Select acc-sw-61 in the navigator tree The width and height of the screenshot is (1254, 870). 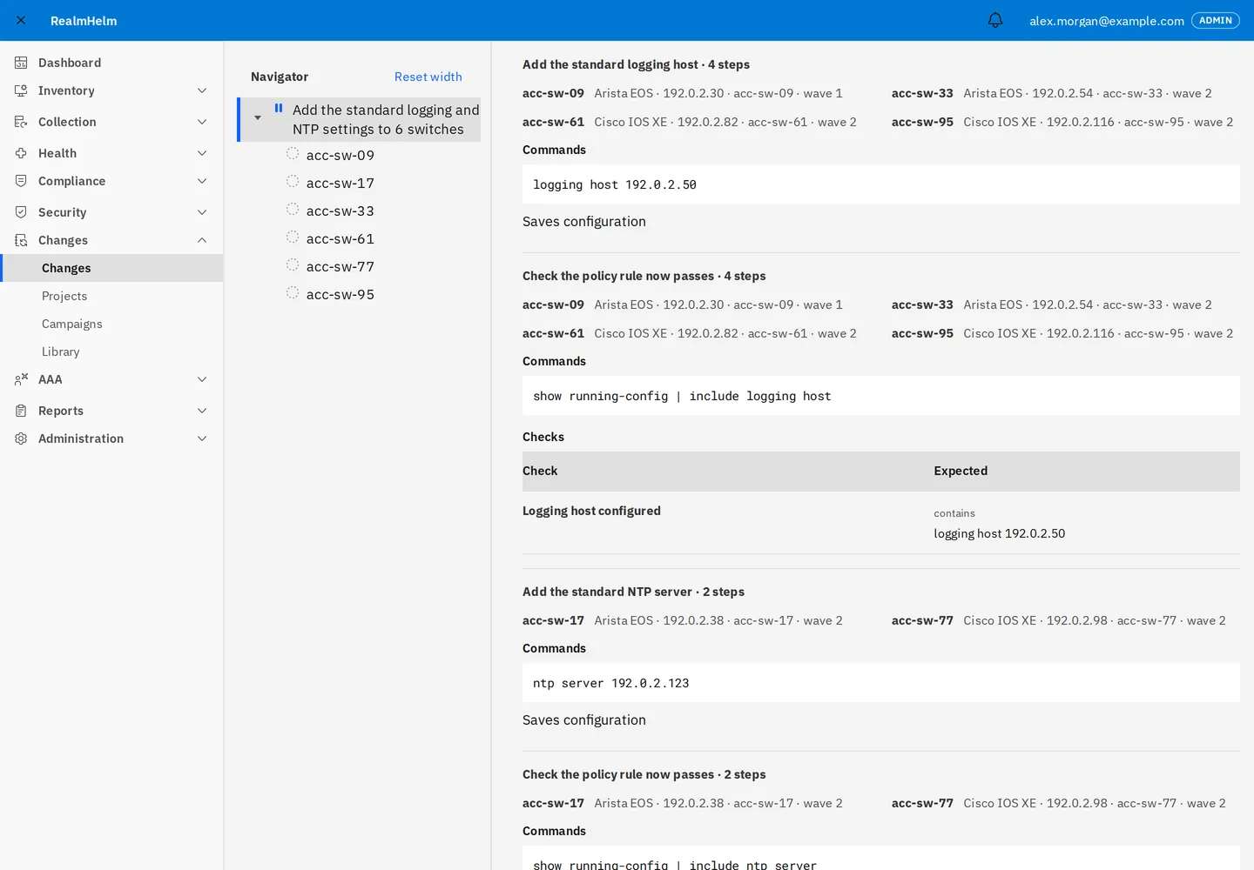click(x=340, y=238)
